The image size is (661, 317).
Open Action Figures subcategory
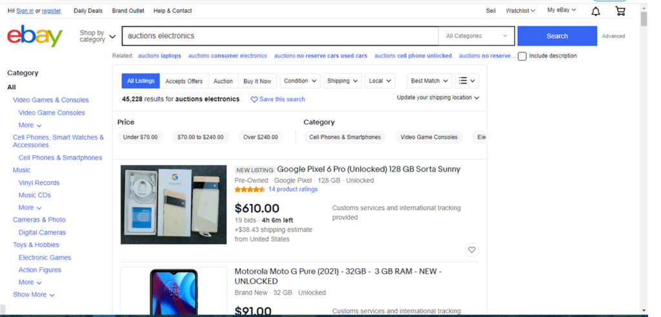click(39, 270)
